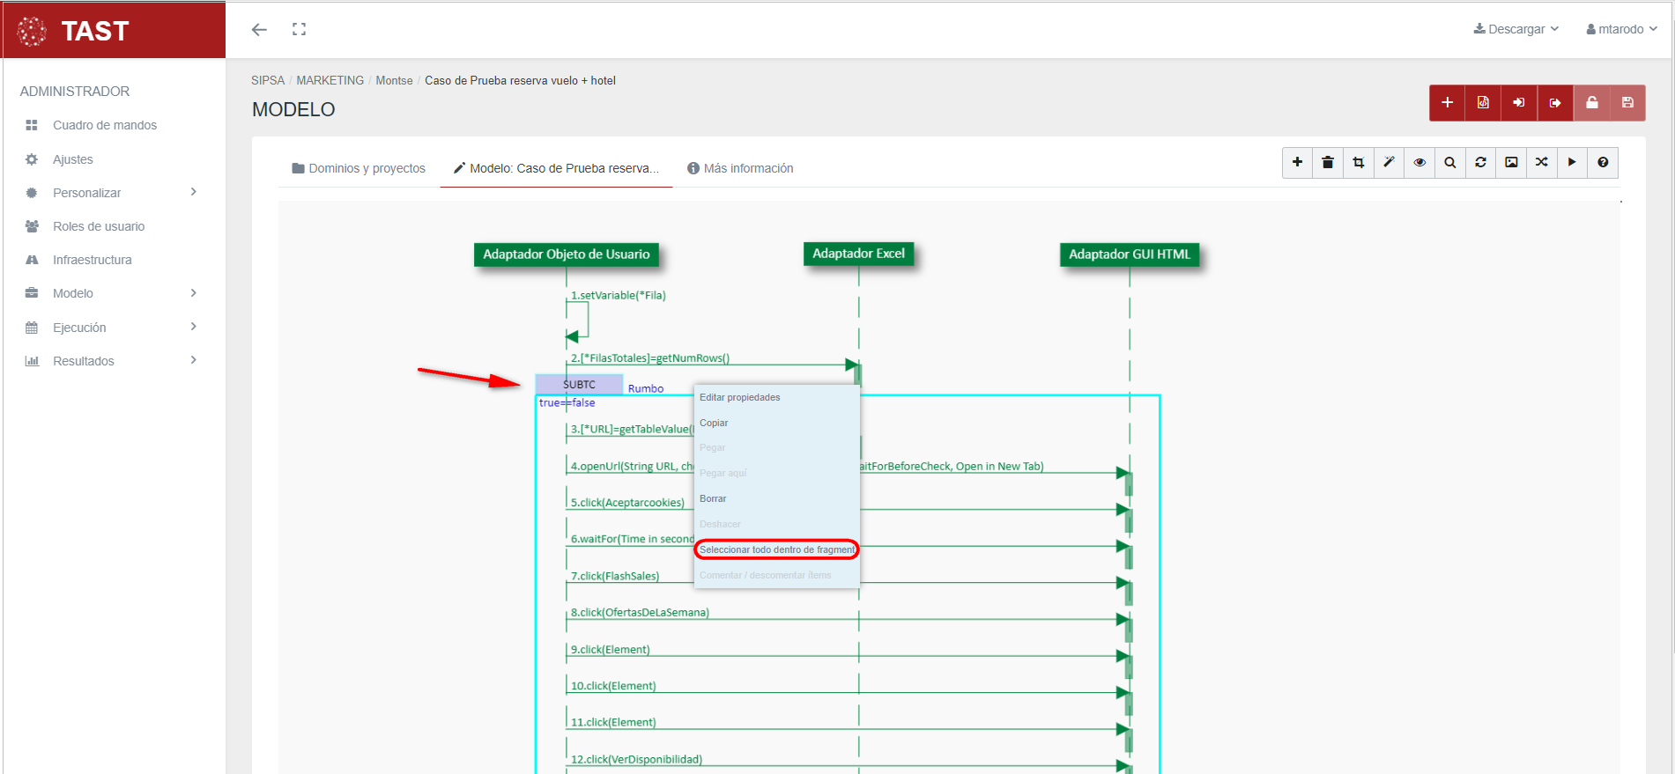Select the SUBTC fragment label in diagram

click(579, 385)
